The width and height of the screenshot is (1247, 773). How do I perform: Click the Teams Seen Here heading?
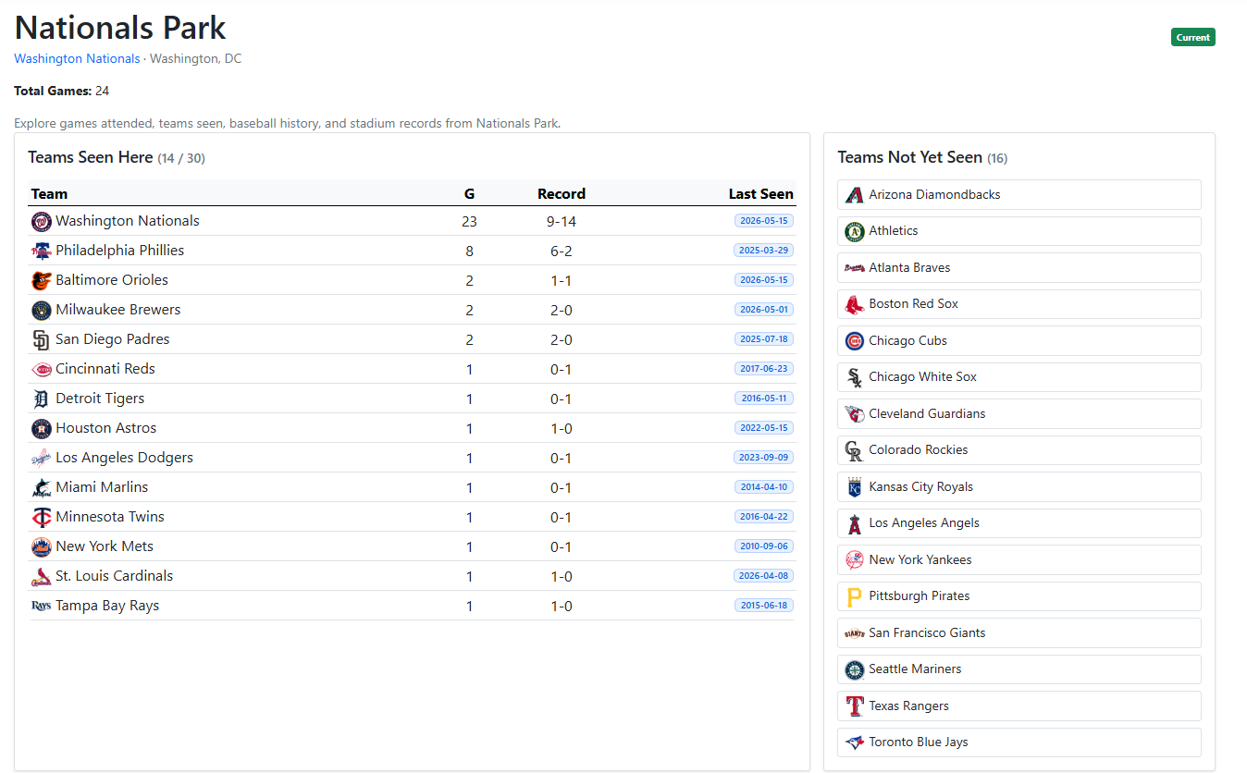(91, 157)
